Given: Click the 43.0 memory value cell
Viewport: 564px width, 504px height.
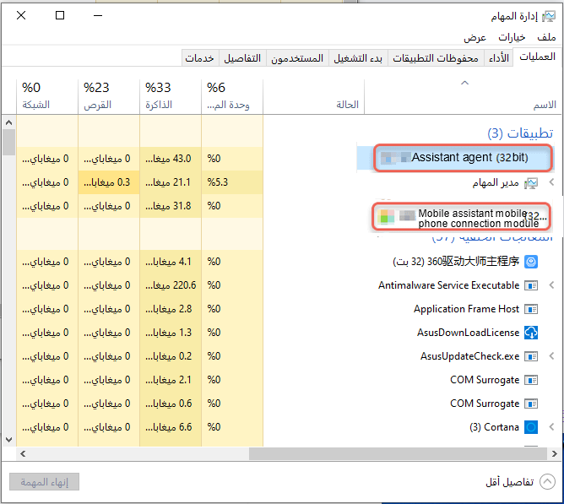Looking at the screenshot, I should pos(171,159).
